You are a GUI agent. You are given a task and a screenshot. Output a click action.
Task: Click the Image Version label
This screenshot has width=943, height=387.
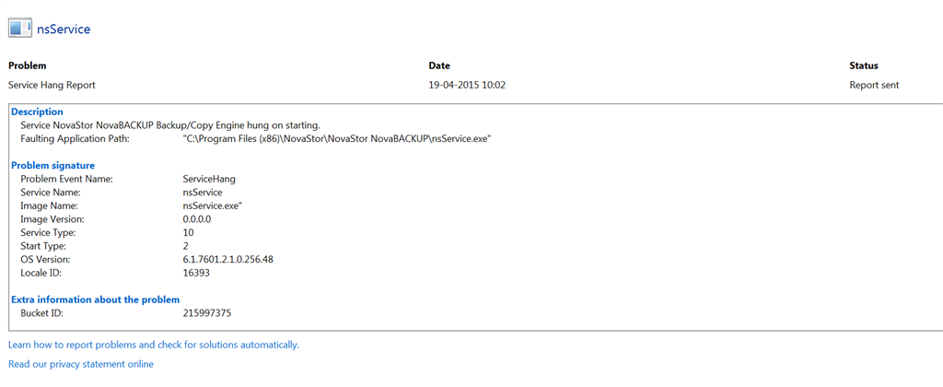tap(52, 219)
